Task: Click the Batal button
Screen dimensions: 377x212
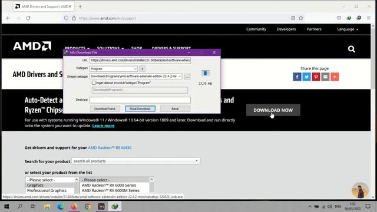Action: (x=175, y=108)
